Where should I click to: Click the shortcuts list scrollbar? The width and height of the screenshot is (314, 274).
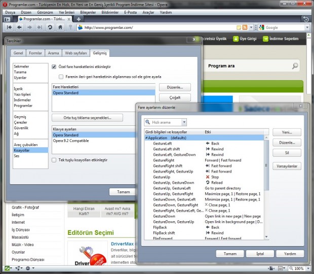pyautogui.click(x=266, y=165)
